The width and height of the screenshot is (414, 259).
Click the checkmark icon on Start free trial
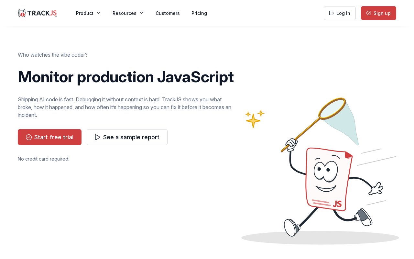pyautogui.click(x=29, y=137)
